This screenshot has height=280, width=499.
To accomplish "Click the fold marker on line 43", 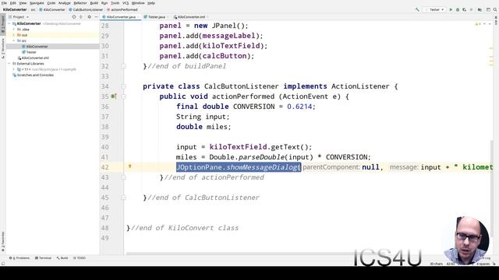I will click(123, 177).
